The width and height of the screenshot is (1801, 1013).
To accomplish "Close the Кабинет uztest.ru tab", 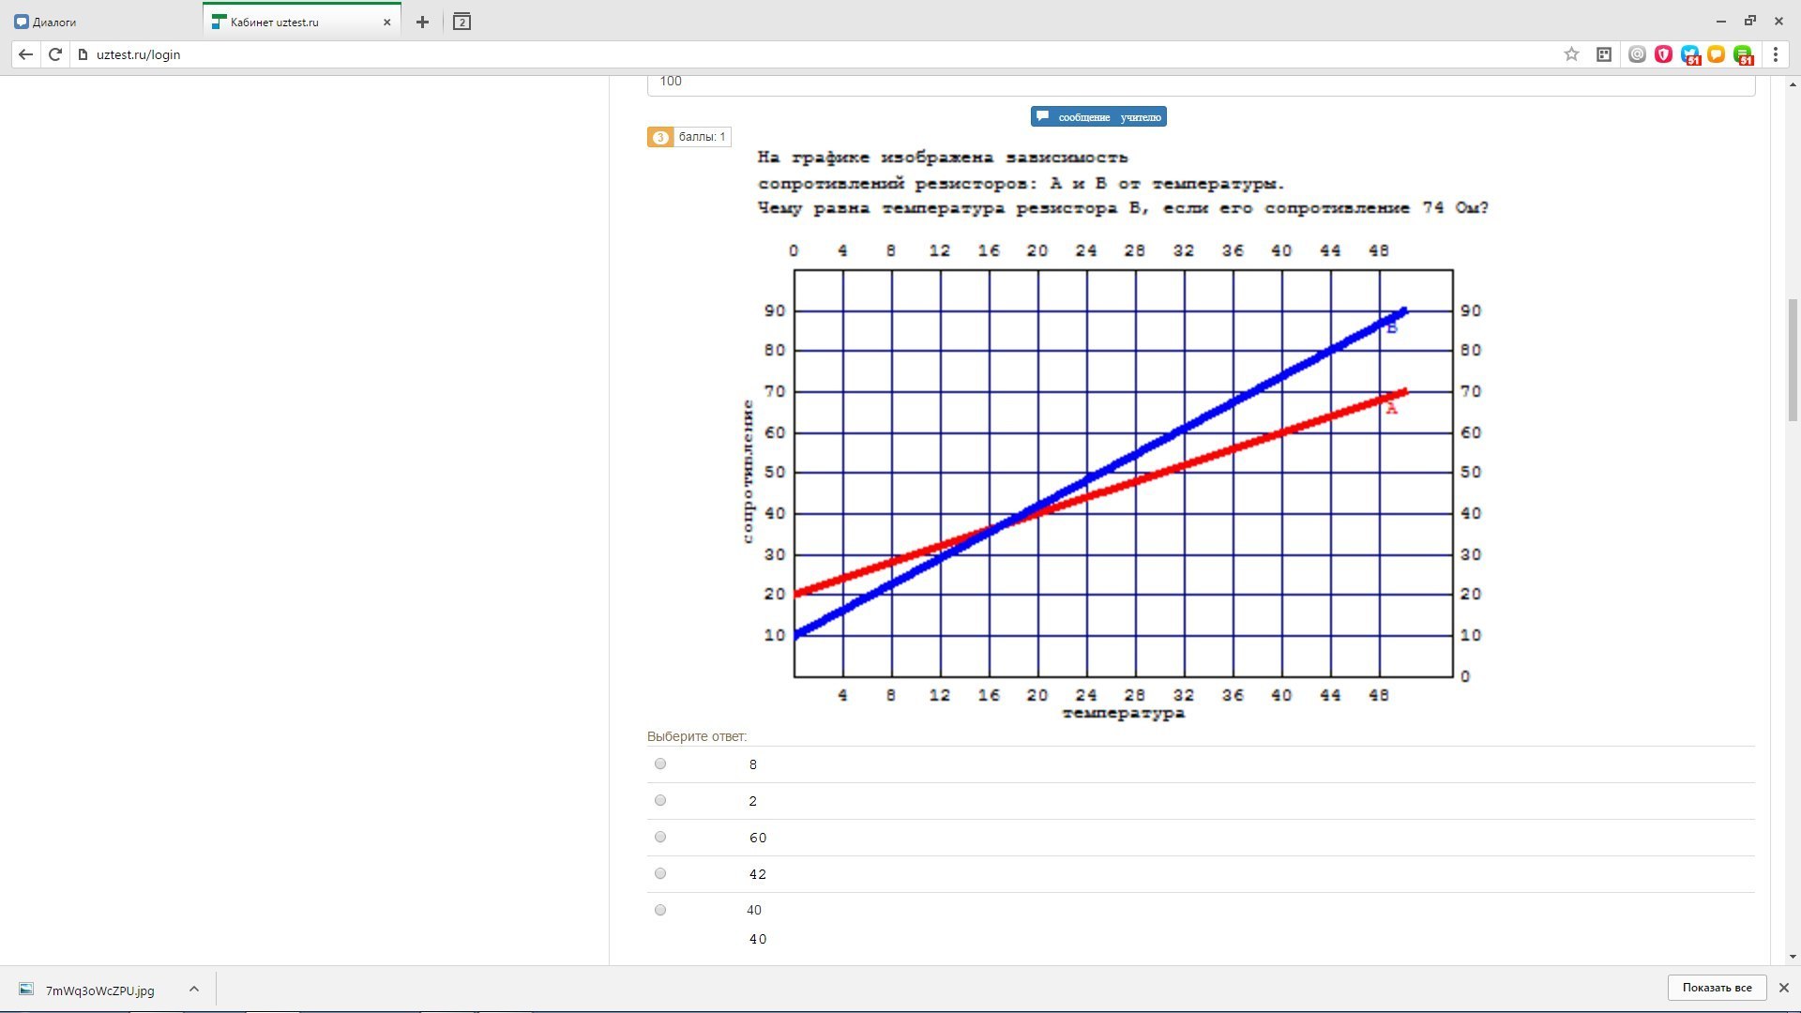I will coord(386,22).
